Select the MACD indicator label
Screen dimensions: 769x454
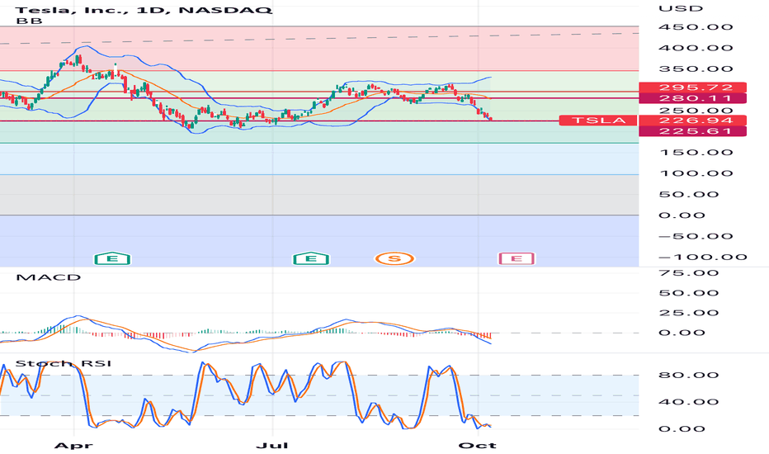pos(48,277)
